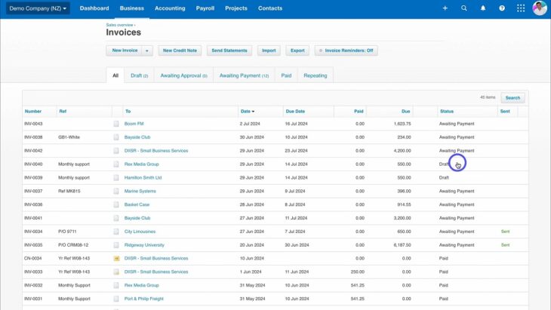Click the Export button
This screenshot has width=551, height=310.
point(297,51)
